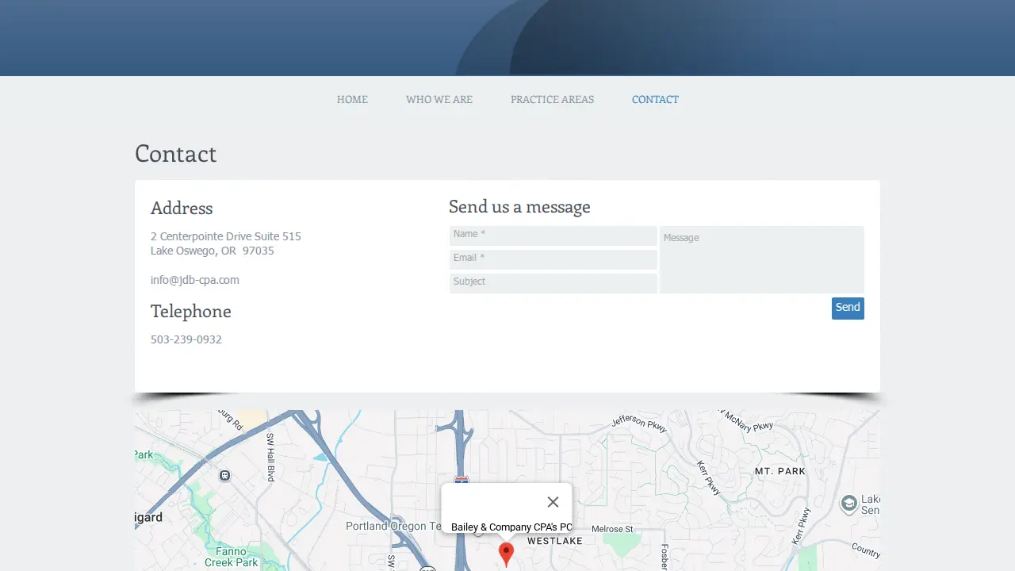
Task: Click the MT. PARK label on the map
Action: click(780, 471)
